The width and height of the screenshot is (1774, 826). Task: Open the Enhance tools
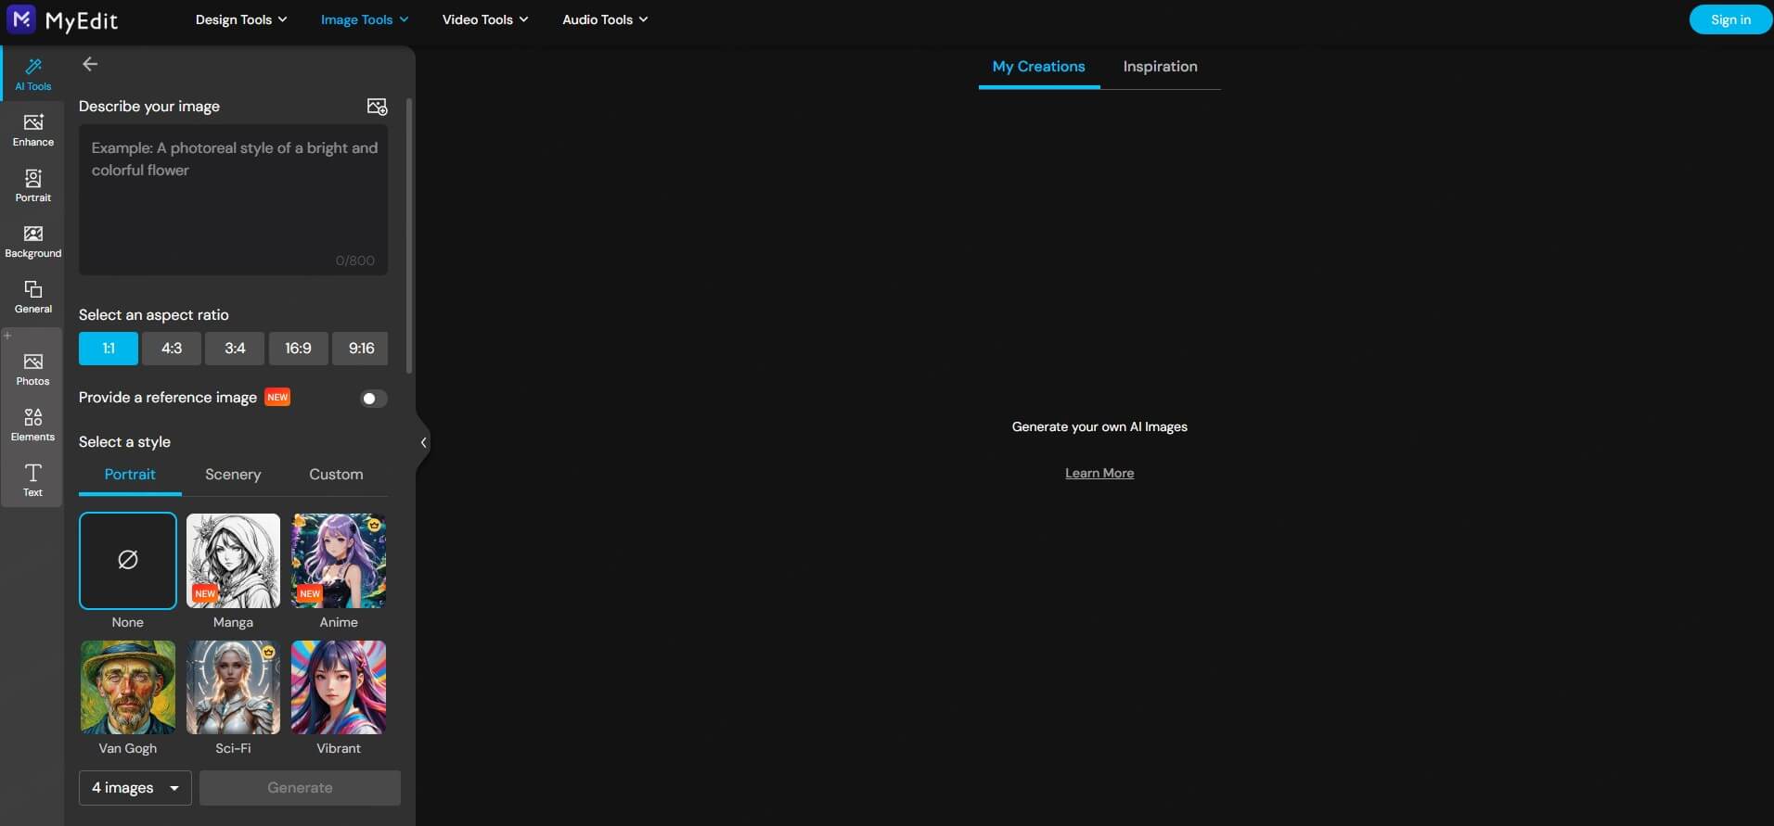pos(33,130)
